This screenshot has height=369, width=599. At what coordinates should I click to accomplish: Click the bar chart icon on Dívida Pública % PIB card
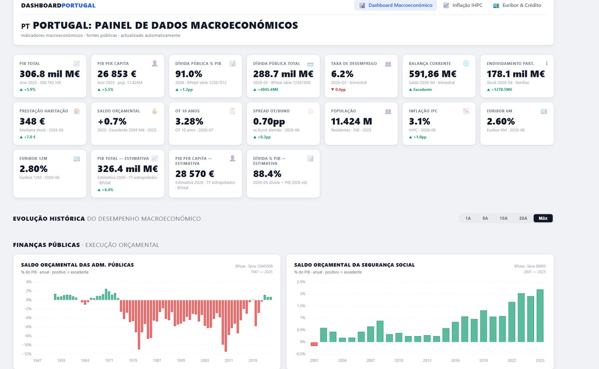(233, 63)
